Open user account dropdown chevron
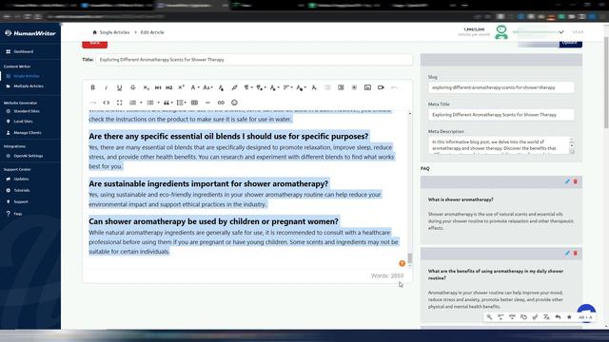Screen dimensions: 609x342 [560, 32]
